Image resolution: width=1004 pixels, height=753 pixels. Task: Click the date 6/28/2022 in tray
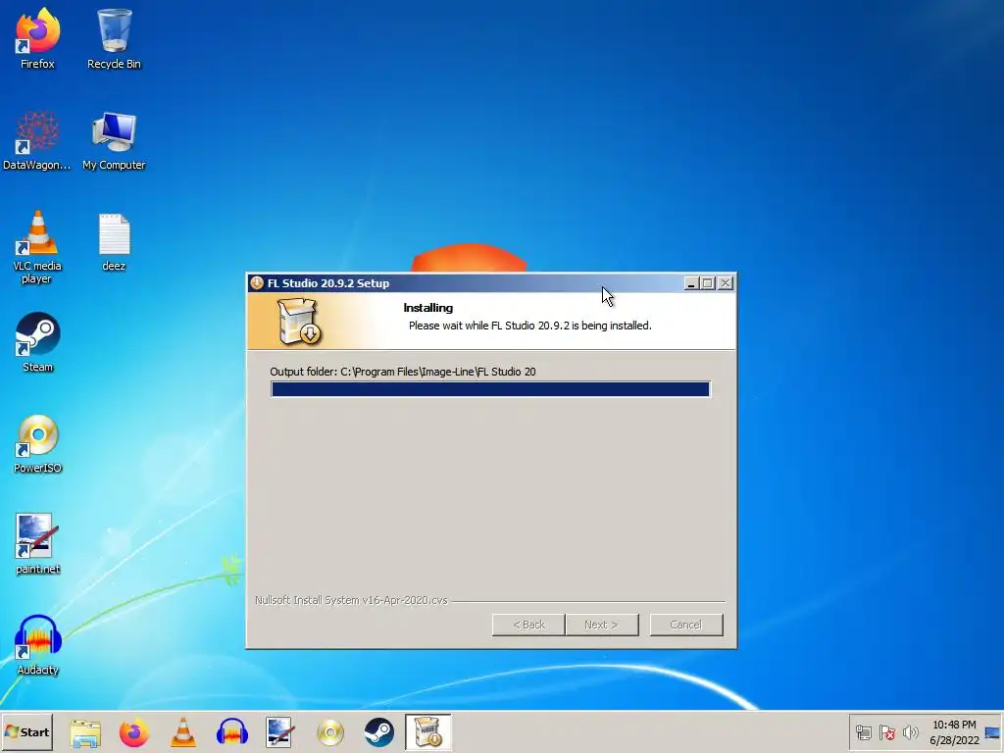(x=954, y=740)
